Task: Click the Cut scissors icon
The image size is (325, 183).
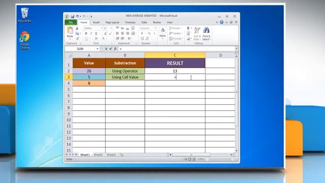Action: (x=77, y=28)
